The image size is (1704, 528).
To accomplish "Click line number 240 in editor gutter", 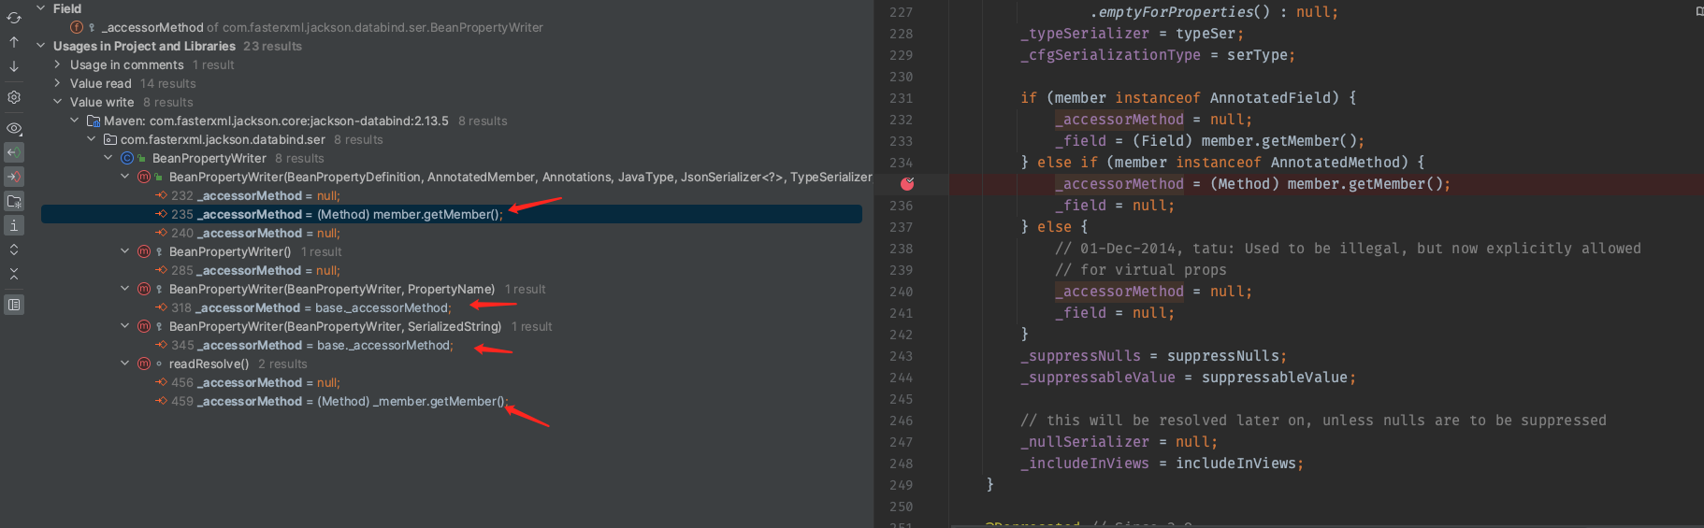I will coord(901,292).
